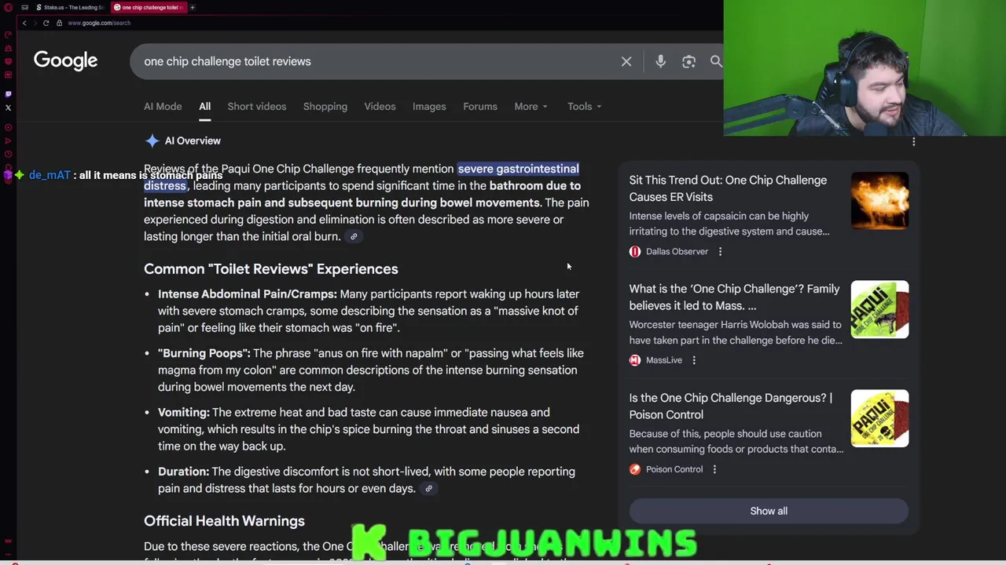Switch to AI Mode results
The width and height of the screenshot is (1006, 565).
click(x=163, y=107)
